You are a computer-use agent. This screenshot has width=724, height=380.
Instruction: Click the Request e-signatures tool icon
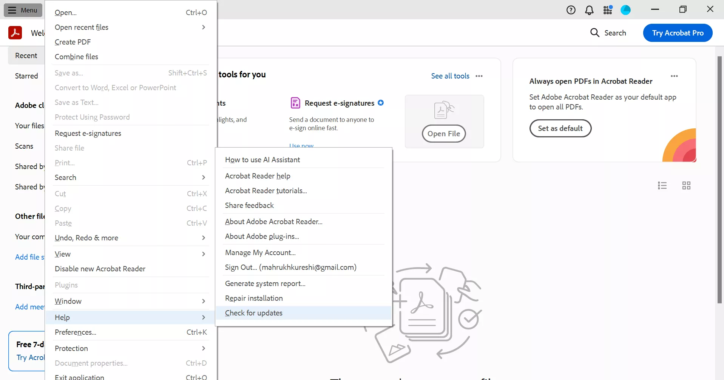(x=295, y=103)
